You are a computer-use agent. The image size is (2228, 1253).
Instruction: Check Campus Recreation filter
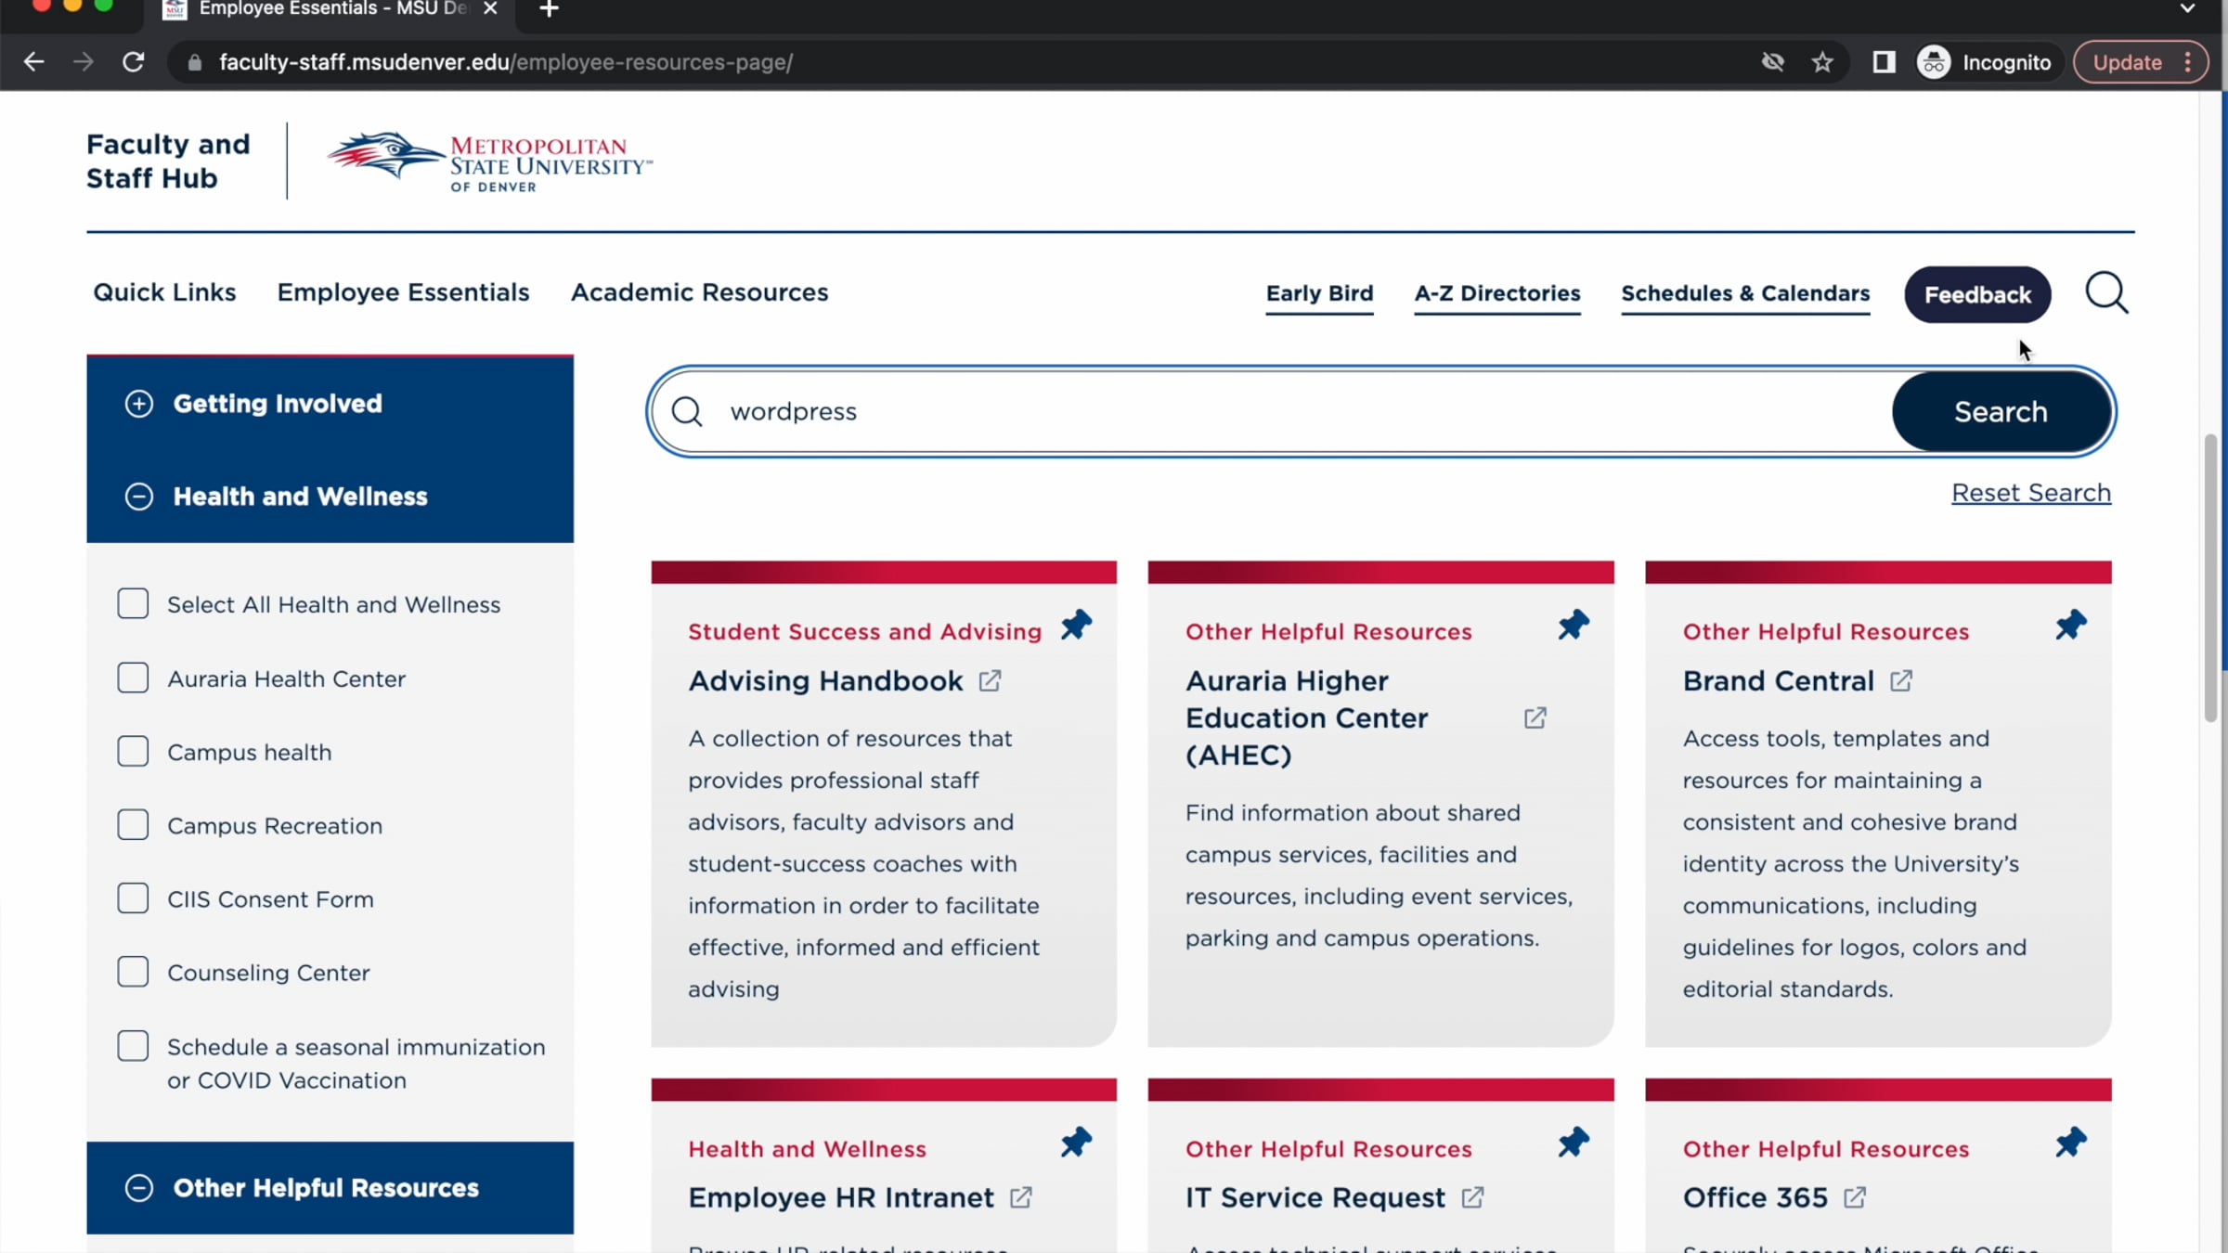point(133,825)
